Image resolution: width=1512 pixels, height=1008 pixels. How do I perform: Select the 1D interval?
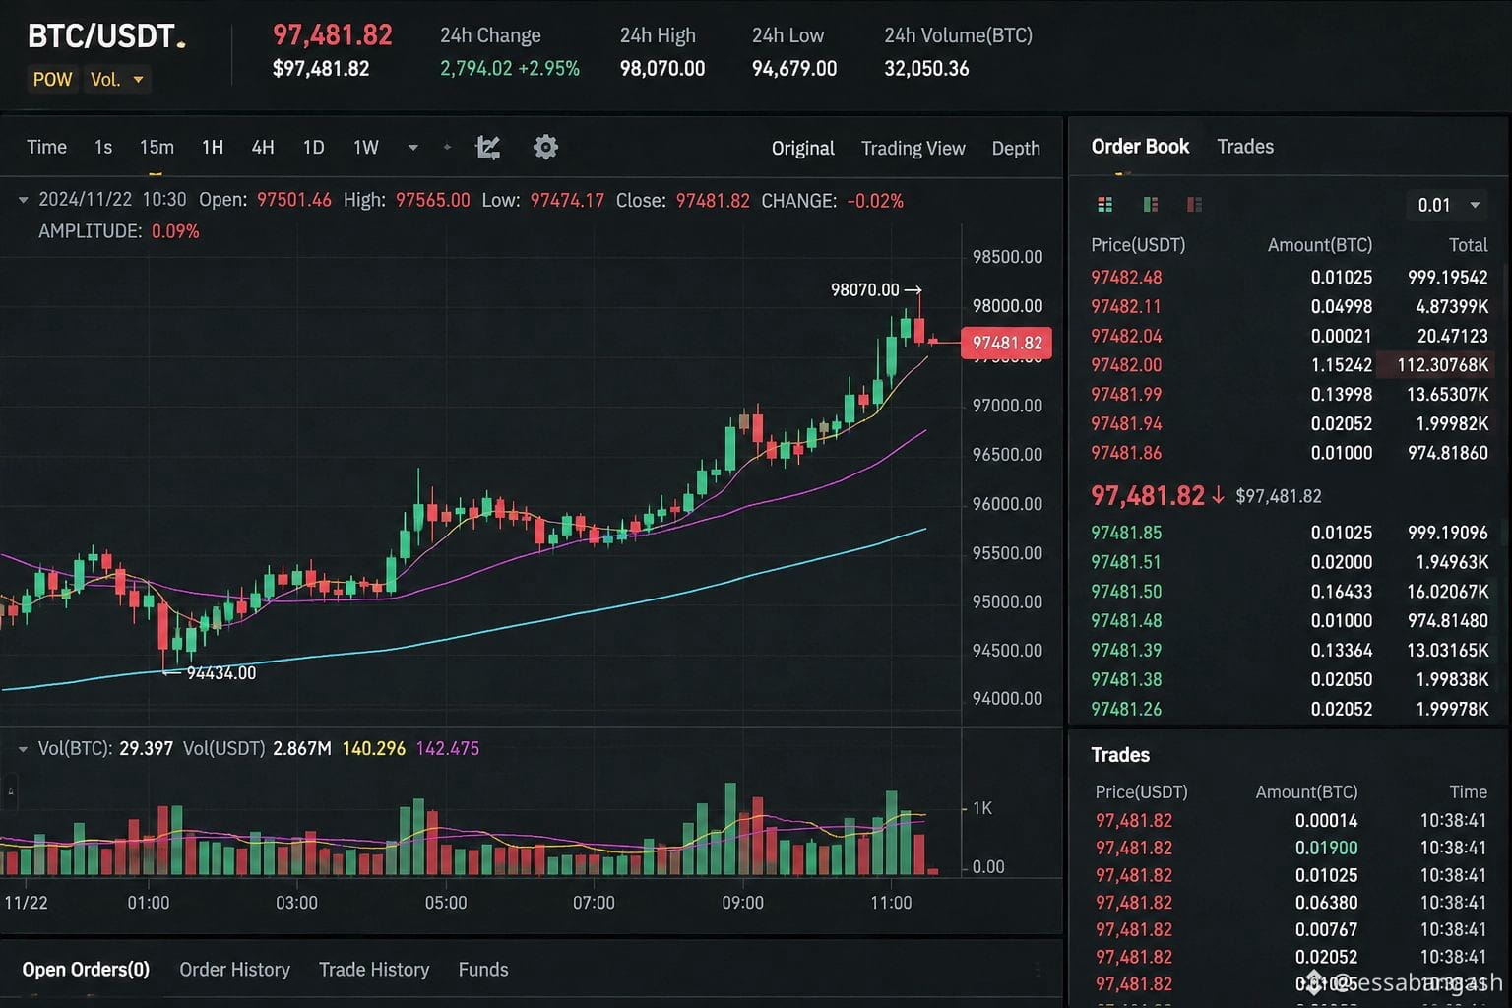313,148
